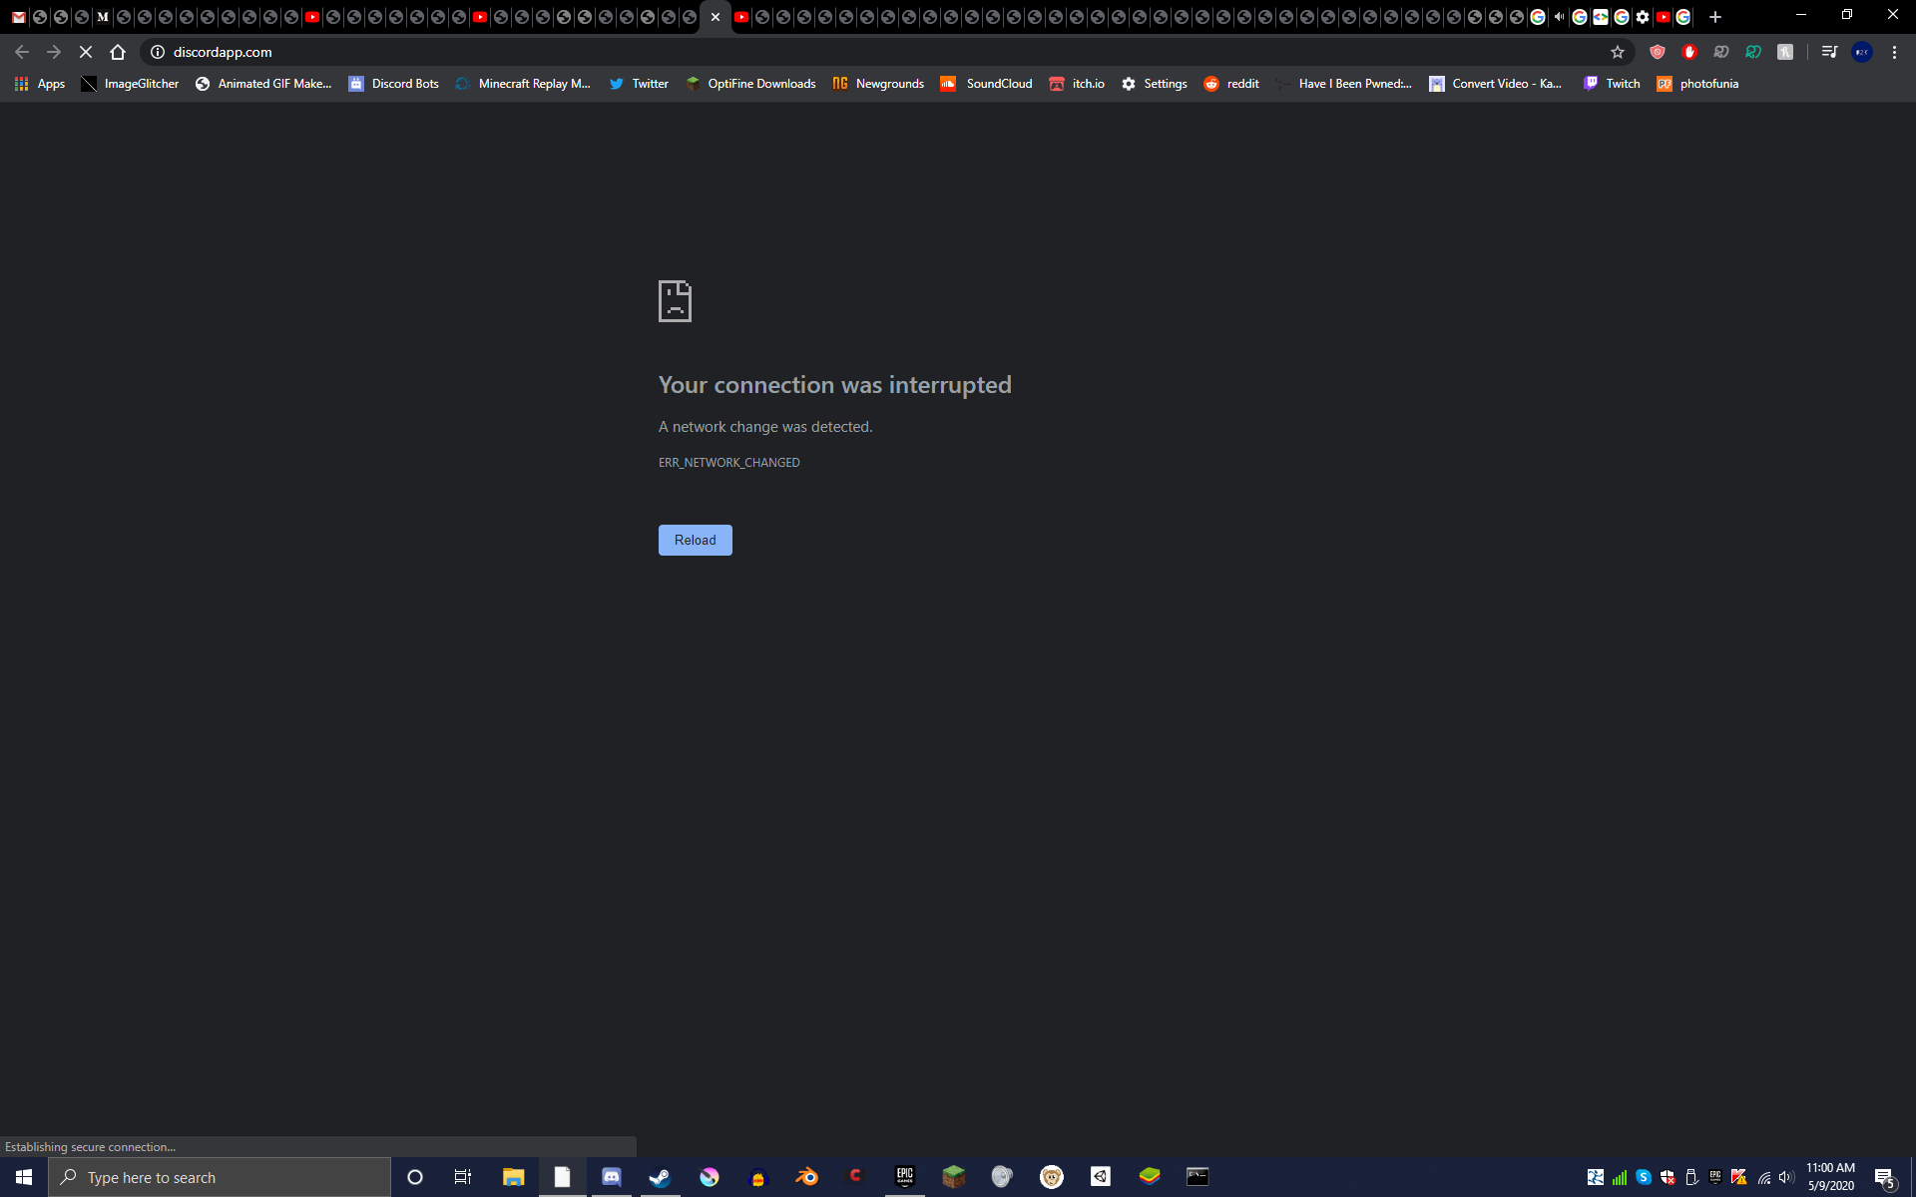
Task: Open Discord from the taskbar
Action: [611, 1177]
